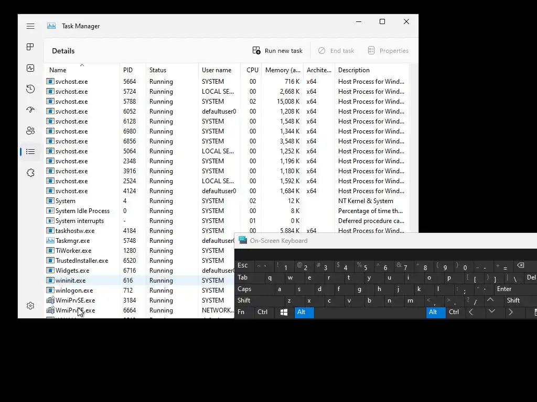Sort by the Memory column header
This screenshot has height=402, width=537.
coord(283,70)
